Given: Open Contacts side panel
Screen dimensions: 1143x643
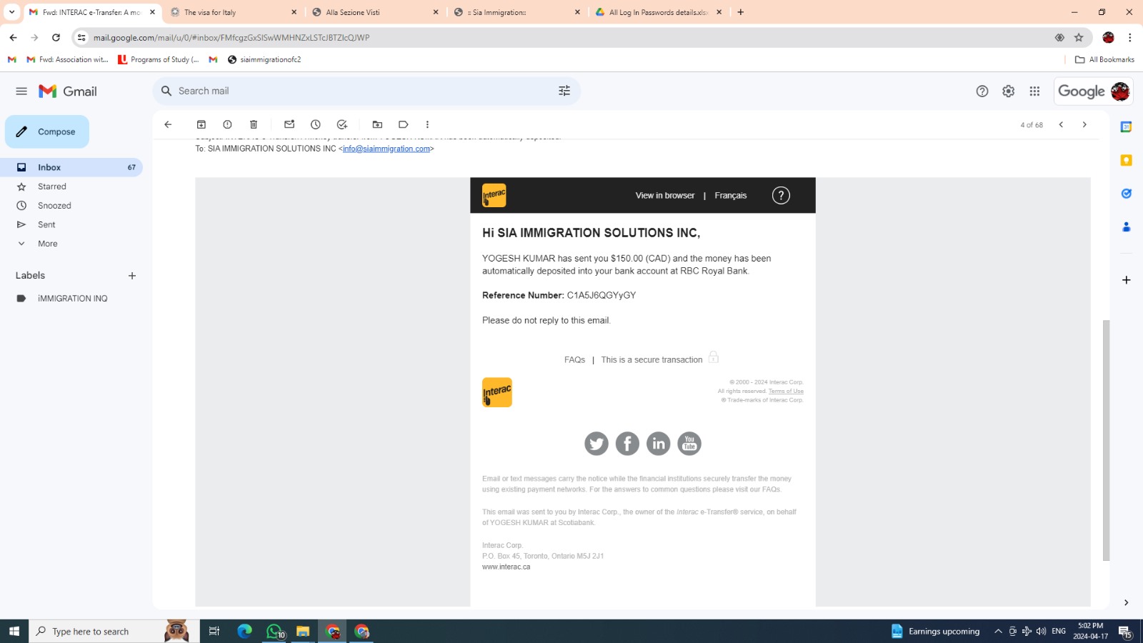Looking at the screenshot, I should coord(1126,226).
